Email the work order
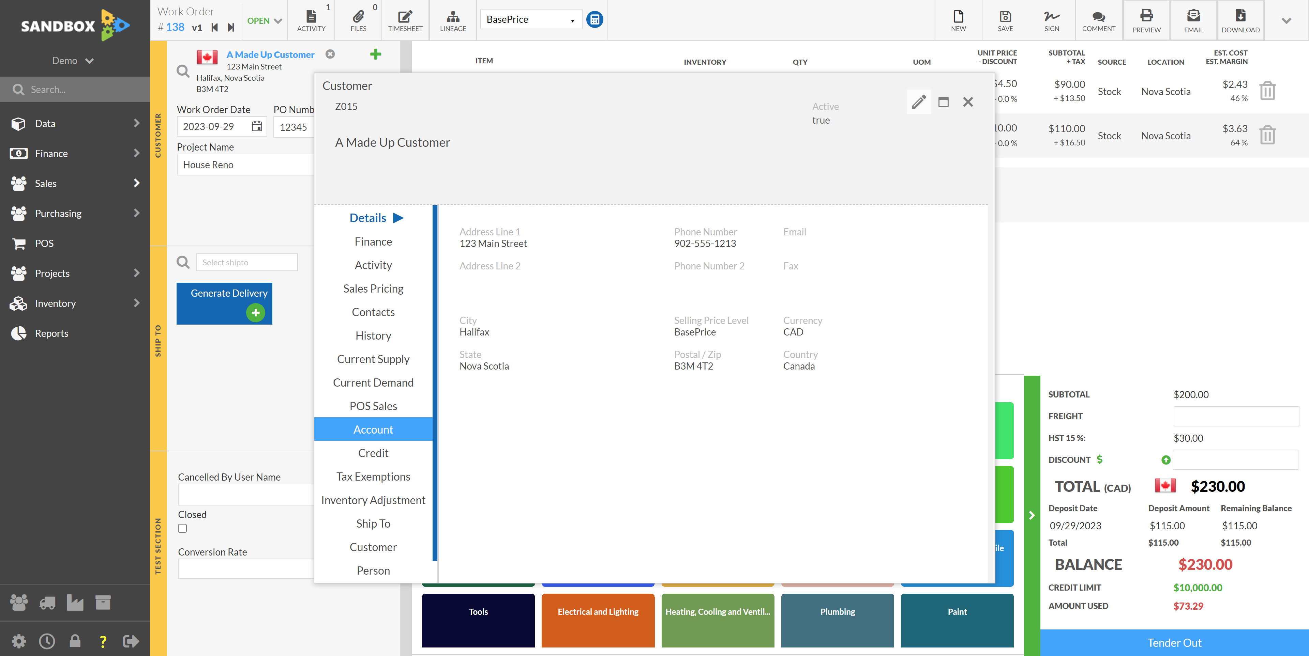1309x656 pixels. (1193, 20)
